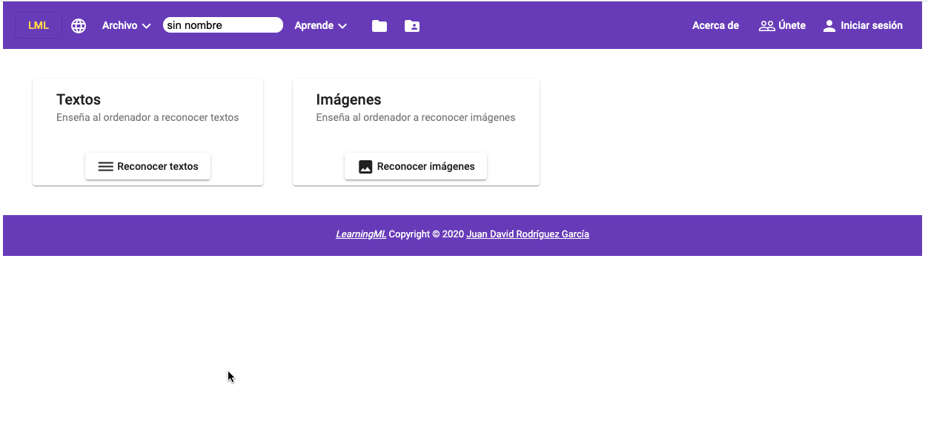Click the Reconocer imágenes button
Screen dimensions: 928x428
[416, 166]
